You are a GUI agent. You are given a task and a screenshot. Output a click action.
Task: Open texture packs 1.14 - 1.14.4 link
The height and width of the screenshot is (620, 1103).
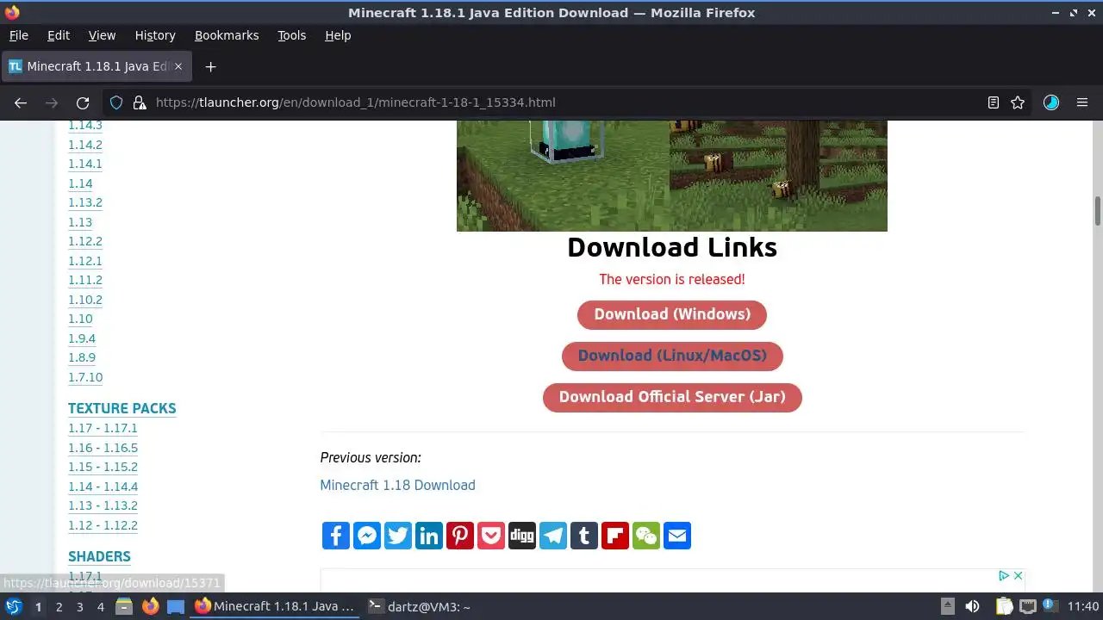pos(103,487)
